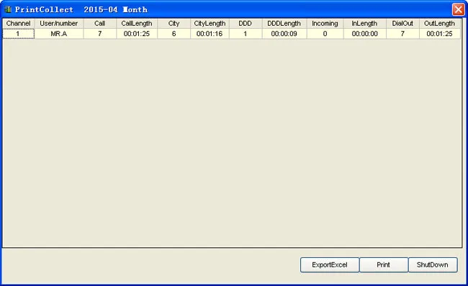Viewport: 468px width, 286px height.
Task: Click the ExportExcel button
Action: pos(330,265)
